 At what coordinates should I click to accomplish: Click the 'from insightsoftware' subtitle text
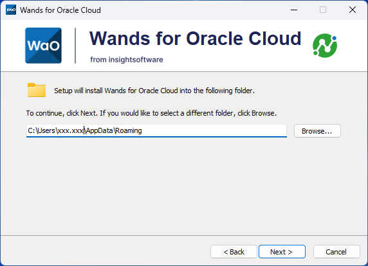tap(127, 60)
